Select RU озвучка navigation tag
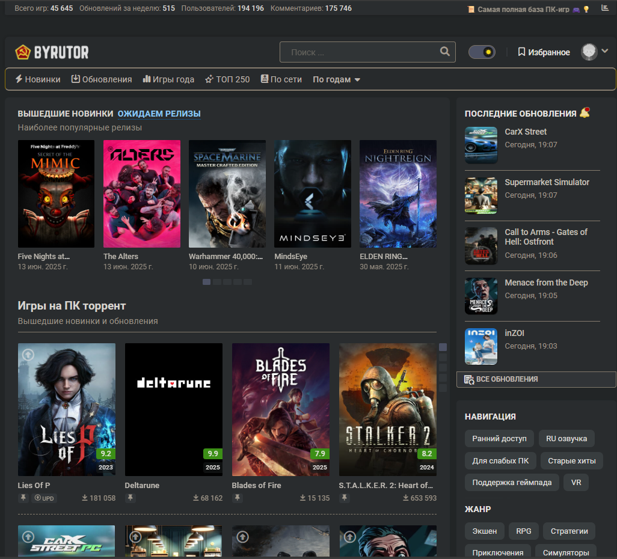 pos(566,439)
